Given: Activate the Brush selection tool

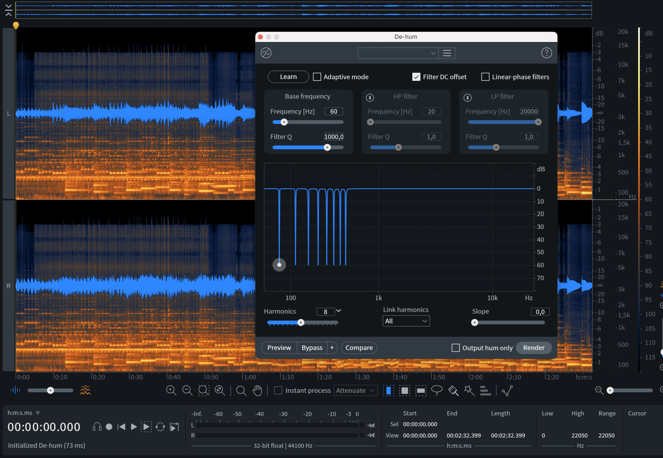Looking at the screenshot, I should coord(453,390).
